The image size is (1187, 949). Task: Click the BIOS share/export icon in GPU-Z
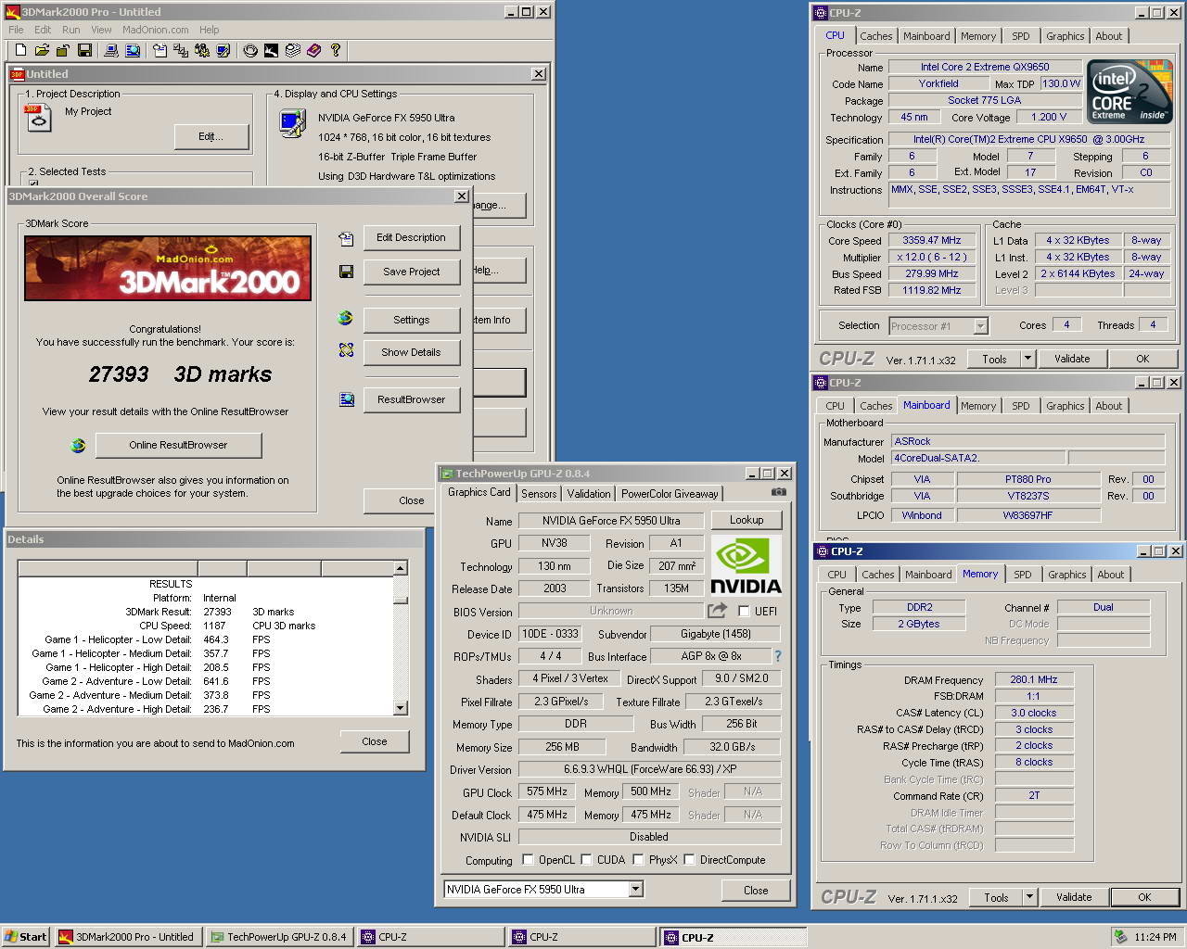pyautogui.click(x=717, y=610)
